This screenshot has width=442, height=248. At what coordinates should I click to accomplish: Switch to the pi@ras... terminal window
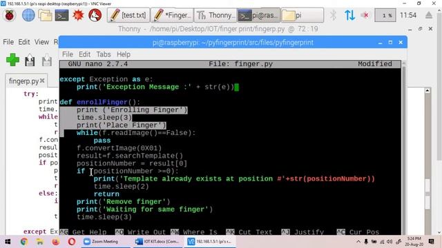[259, 15]
